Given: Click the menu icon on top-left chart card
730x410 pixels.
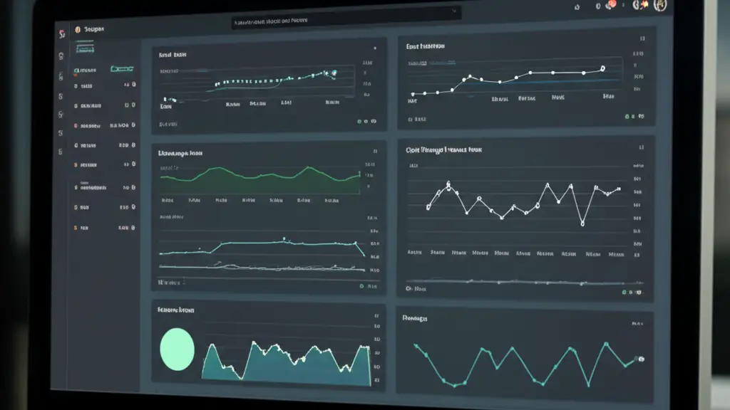Looking at the screenshot, I should tap(375, 48).
